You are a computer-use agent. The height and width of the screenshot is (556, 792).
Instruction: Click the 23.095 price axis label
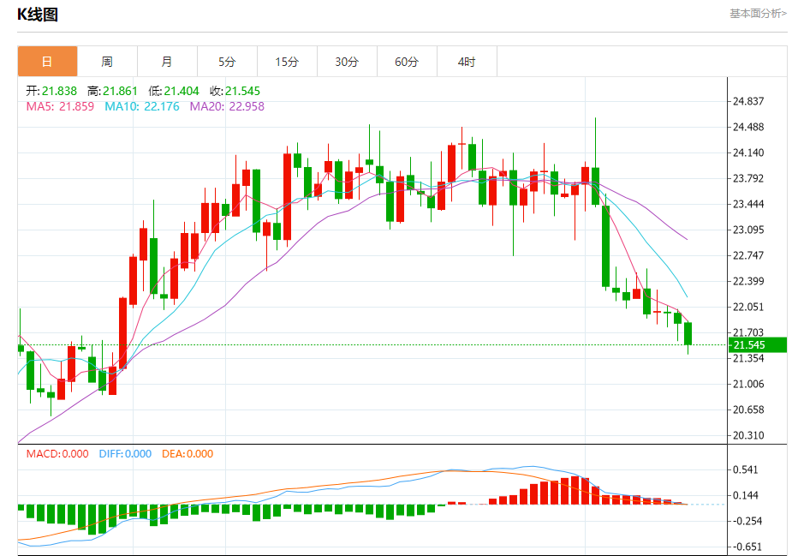point(748,230)
